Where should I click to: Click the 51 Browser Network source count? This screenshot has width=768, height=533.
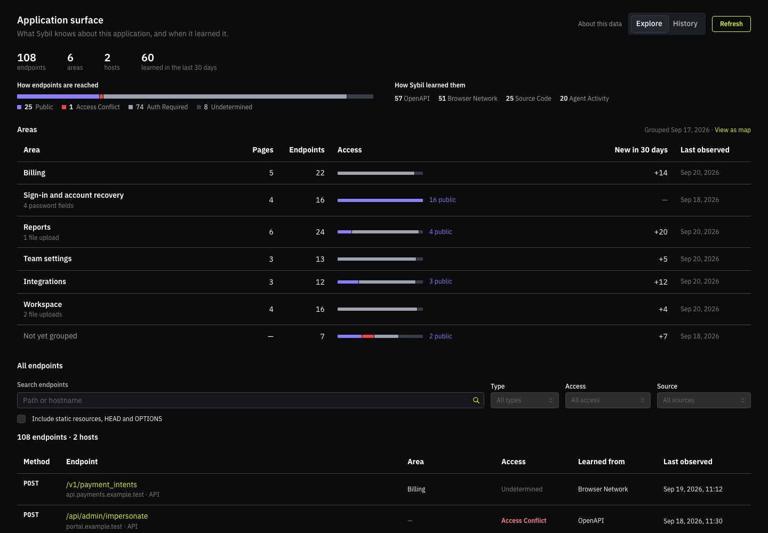(468, 99)
